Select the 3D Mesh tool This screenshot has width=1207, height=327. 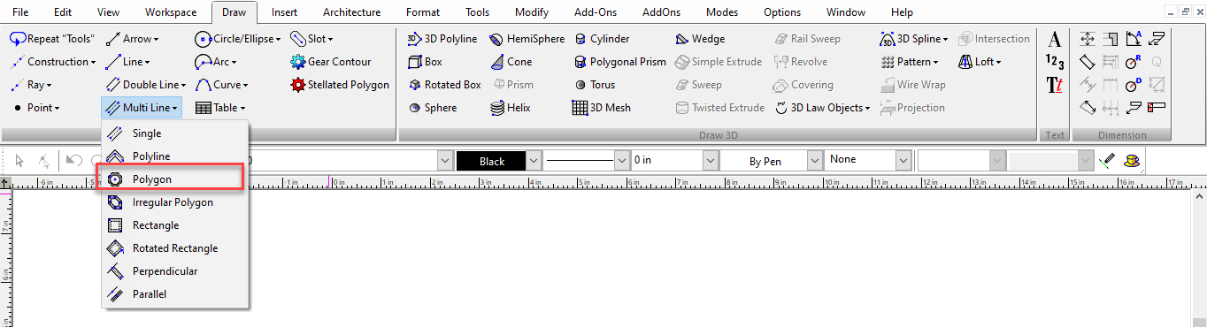pyautogui.click(x=601, y=108)
